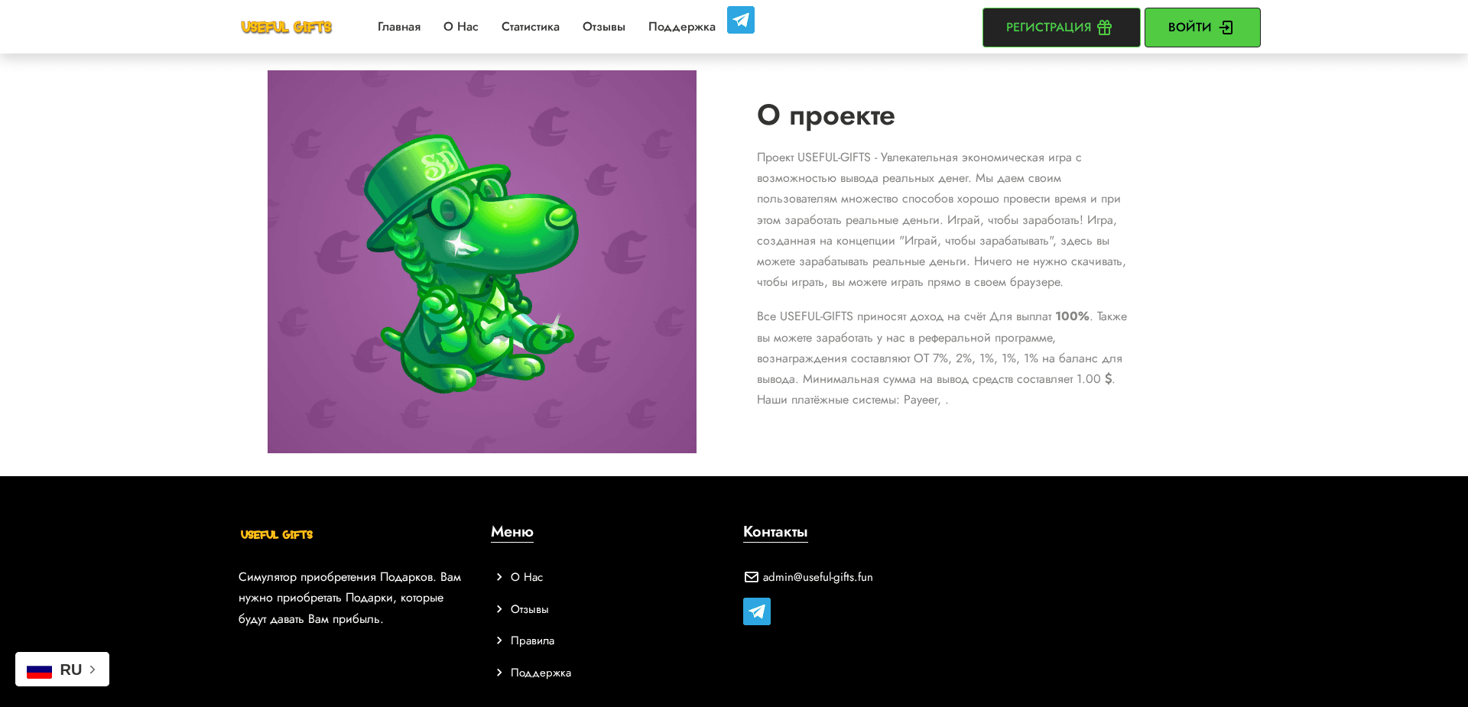Click the green crocodile mascot image

click(482, 261)
